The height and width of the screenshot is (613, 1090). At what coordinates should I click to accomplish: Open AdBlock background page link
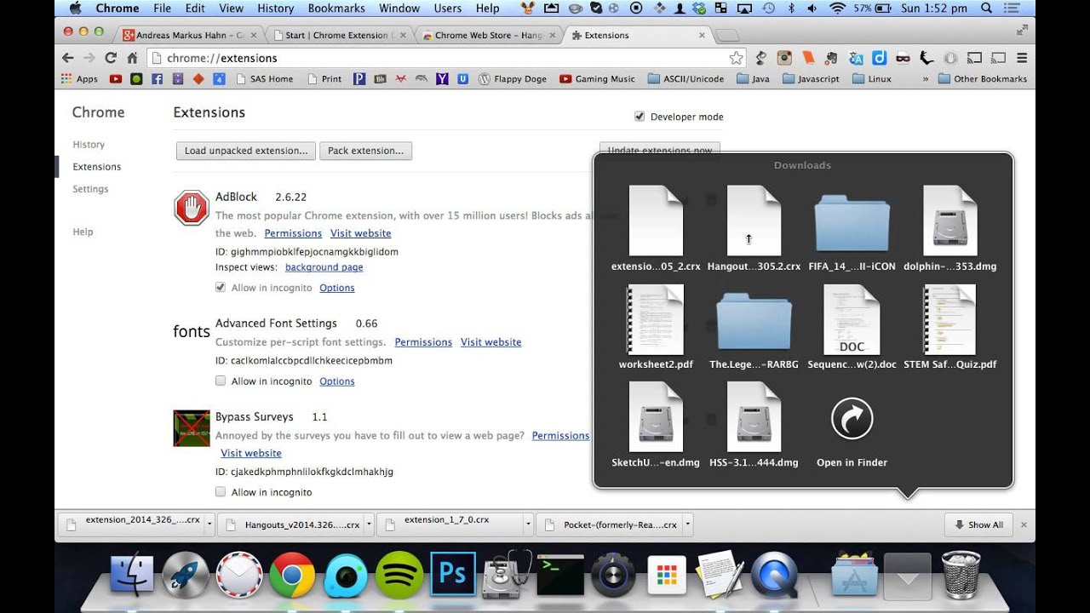[324, 267]
